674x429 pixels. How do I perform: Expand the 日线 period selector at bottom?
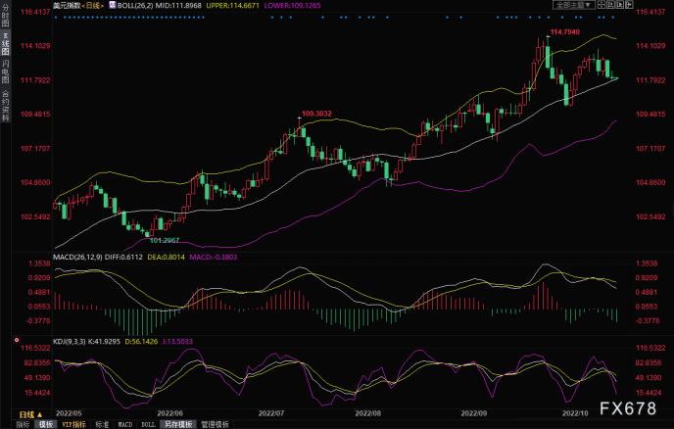pyautogui.click(x=31, y=415)
